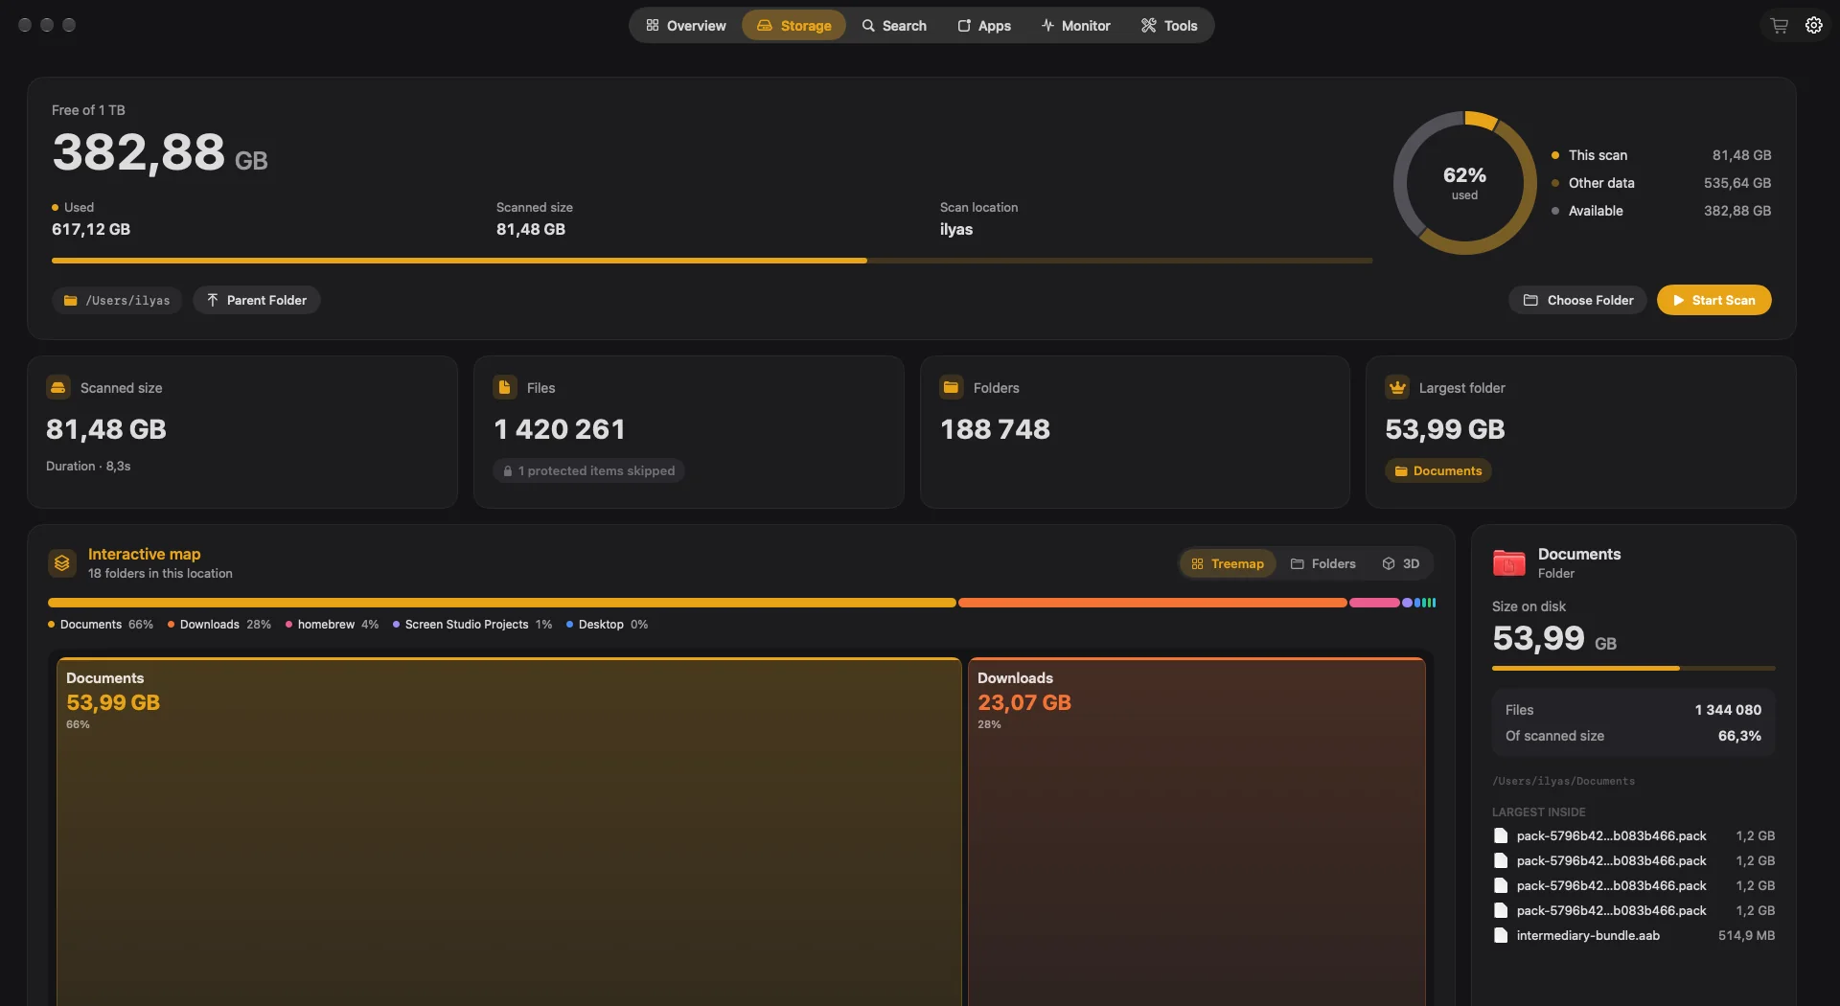The width and height of the screenshot is (1840, 1006).
Task: Click the orange Downloads segment of map bar
Action: [1152, 603]
